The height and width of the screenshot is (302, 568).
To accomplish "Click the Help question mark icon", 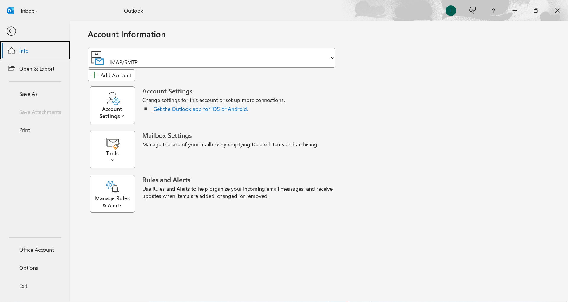I will (493, 11).
